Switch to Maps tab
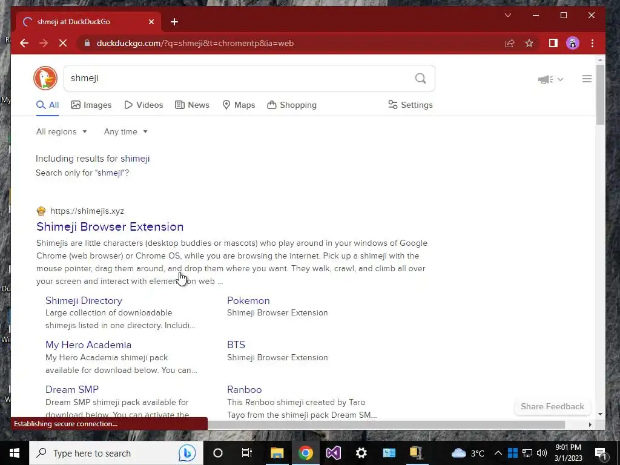Image resolution: width=620 pixels, height=465 pixels. pyautogui.click(x=239, y=105)
